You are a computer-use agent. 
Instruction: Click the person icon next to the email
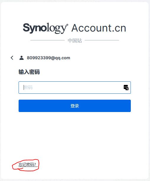pos(22,58)
